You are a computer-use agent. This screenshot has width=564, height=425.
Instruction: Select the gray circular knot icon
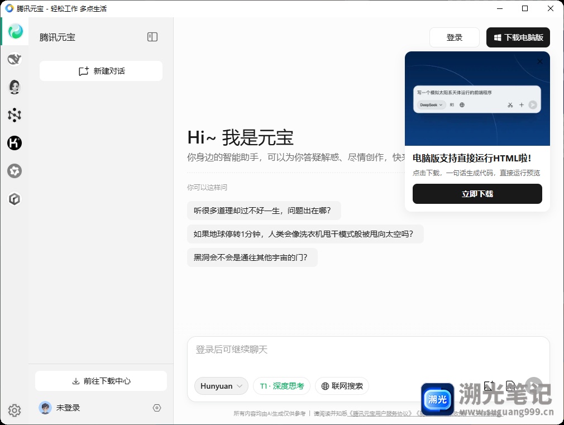[15, 171]
